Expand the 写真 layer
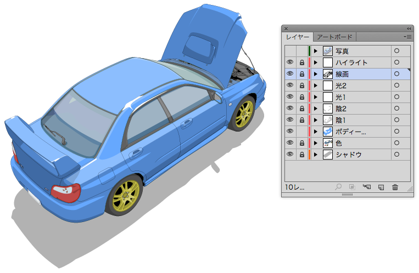 click(x=316, y=50)
